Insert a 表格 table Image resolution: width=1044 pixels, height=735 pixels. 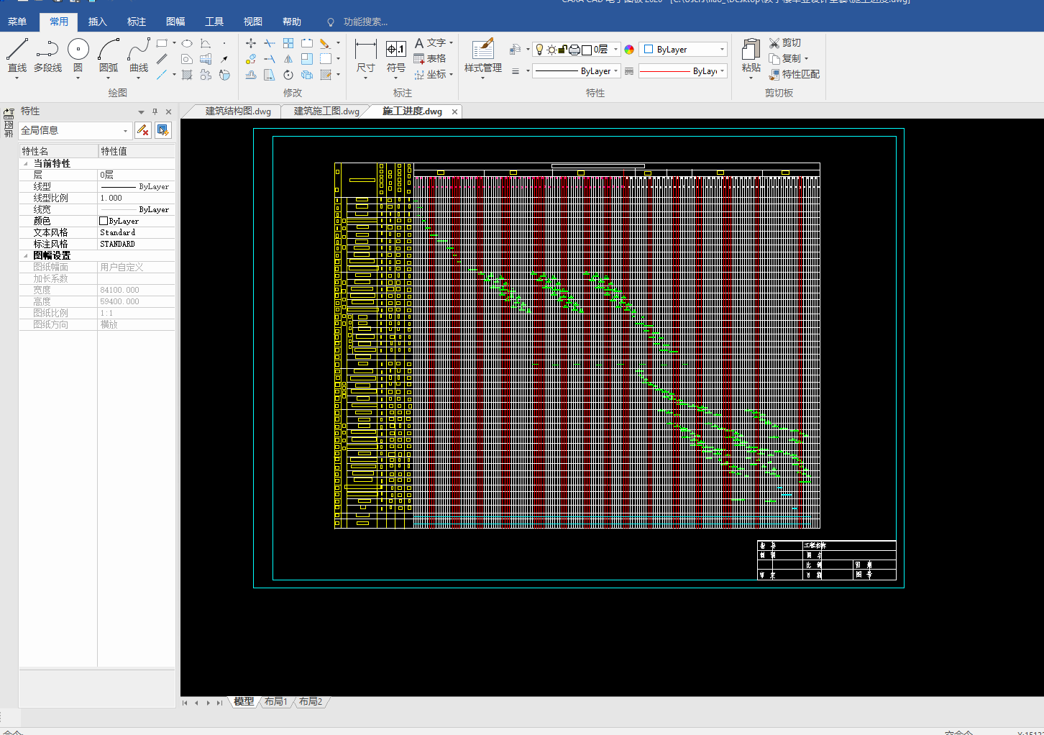click(x=430, y=59)
